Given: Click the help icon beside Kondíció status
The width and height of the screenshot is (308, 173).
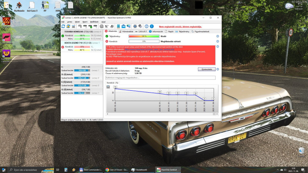Looking at the screenshot, I should tap(218, 42).
